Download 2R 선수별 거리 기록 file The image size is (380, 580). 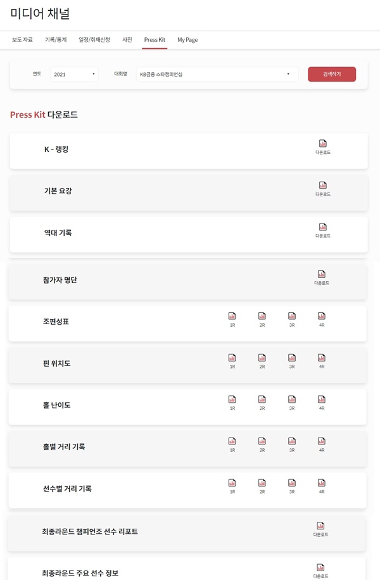262,486
